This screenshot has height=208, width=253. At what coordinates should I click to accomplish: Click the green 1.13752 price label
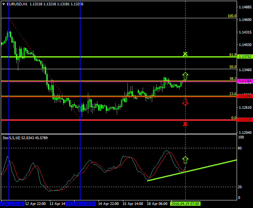point(244,57)
